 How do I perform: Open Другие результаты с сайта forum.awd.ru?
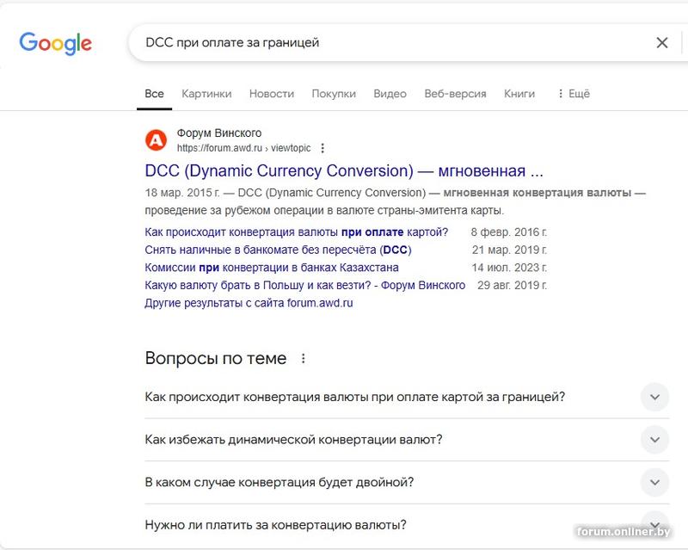tap(249, 303)
